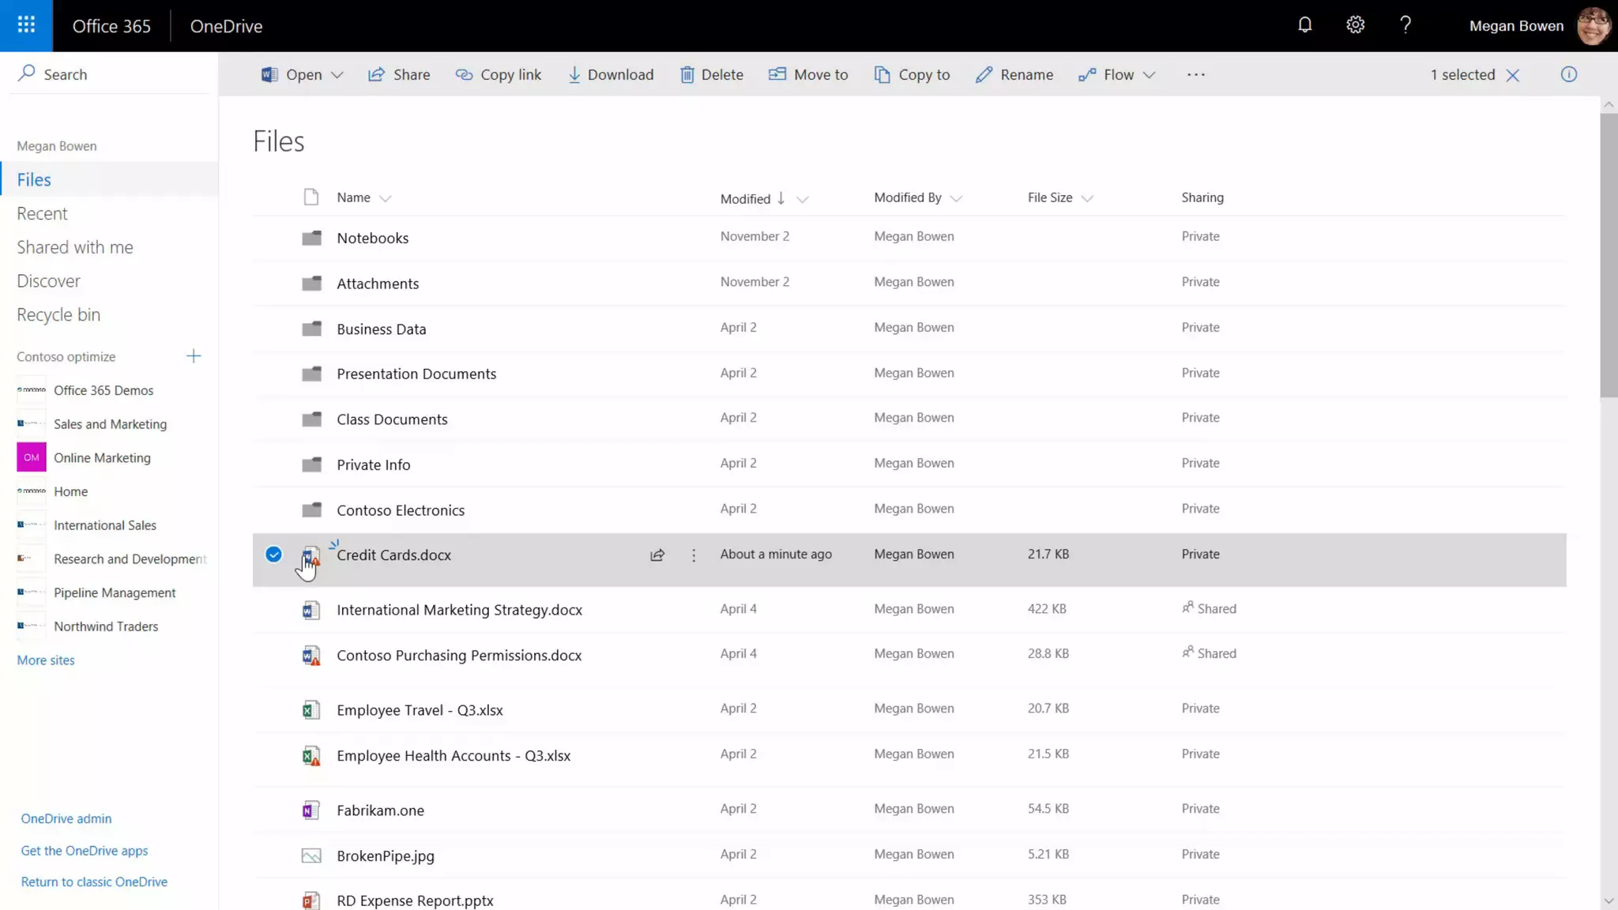Open settings gear in header

pos(1355,25)
